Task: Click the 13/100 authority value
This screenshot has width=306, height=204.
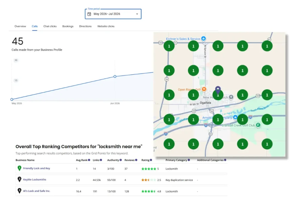Action: (x=111, y=191)
